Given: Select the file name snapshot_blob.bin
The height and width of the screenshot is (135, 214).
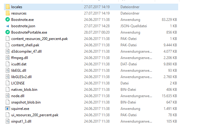Looking at the screenshot, I should (x=26, y=102).
